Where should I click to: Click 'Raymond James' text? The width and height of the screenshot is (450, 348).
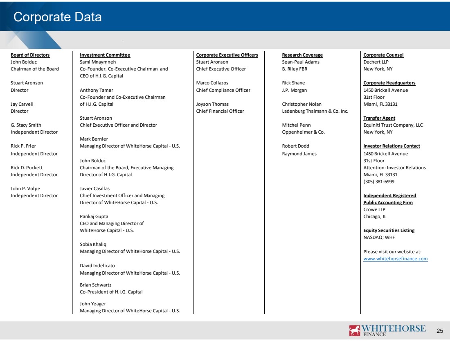[x=299, y=154]
